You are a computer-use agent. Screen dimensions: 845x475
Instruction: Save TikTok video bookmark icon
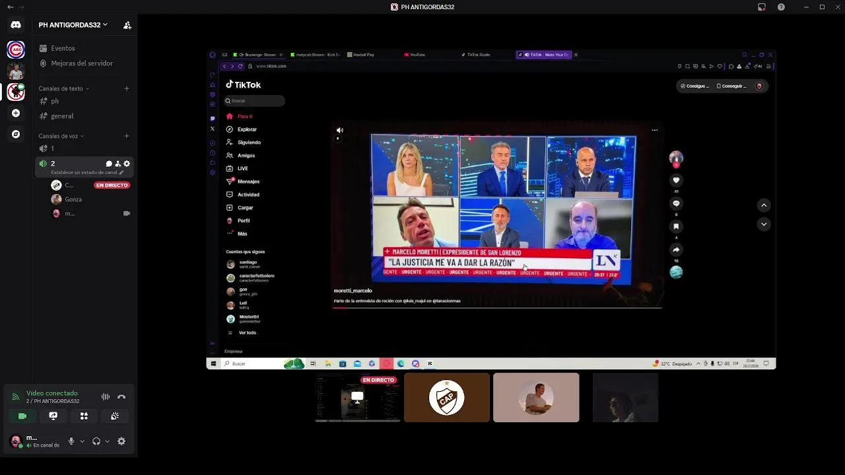pyautogui.click(x=676, y=226)
